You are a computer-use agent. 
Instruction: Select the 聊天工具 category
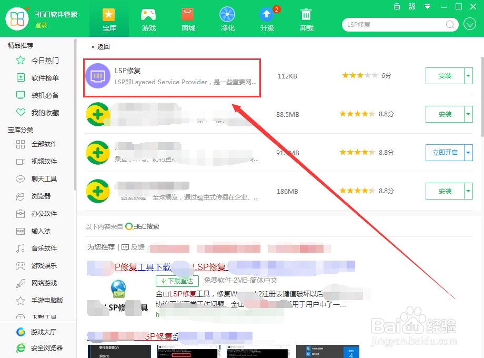click(44, 179)
